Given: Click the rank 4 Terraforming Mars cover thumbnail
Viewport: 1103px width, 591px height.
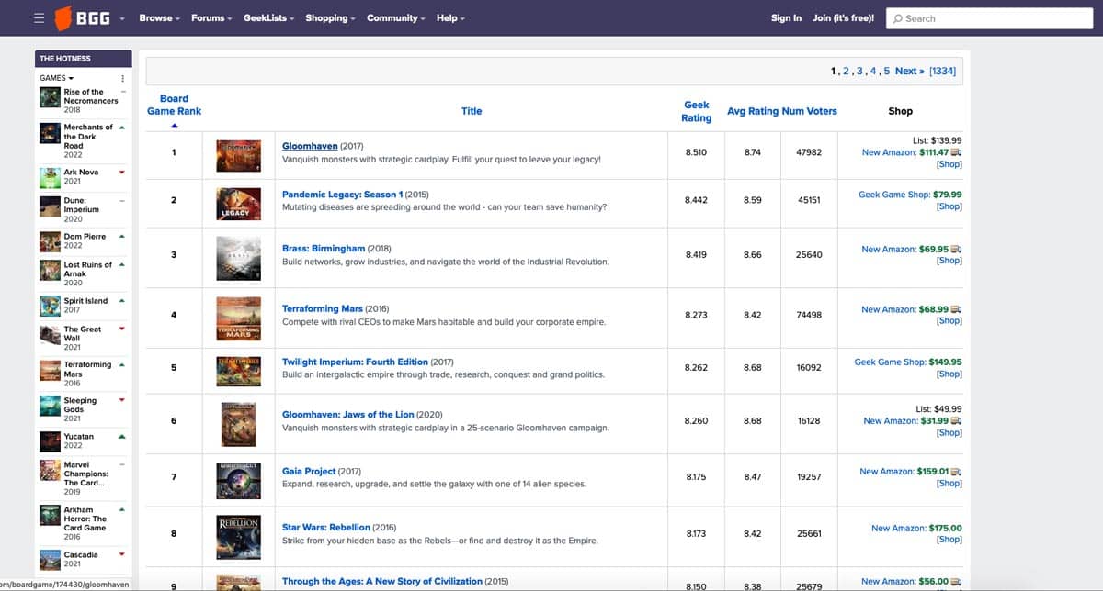Looking at the screenshot, I should click(x=238, y=318).
